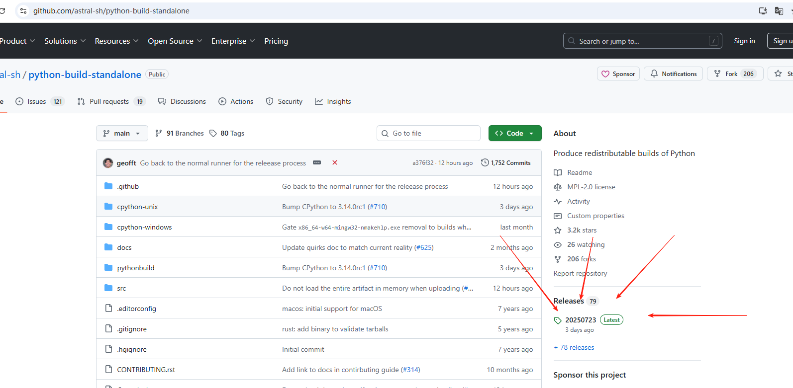Open the .hgignore file
The width and height of the screenshot is (793, 388).
pos(132,349)
